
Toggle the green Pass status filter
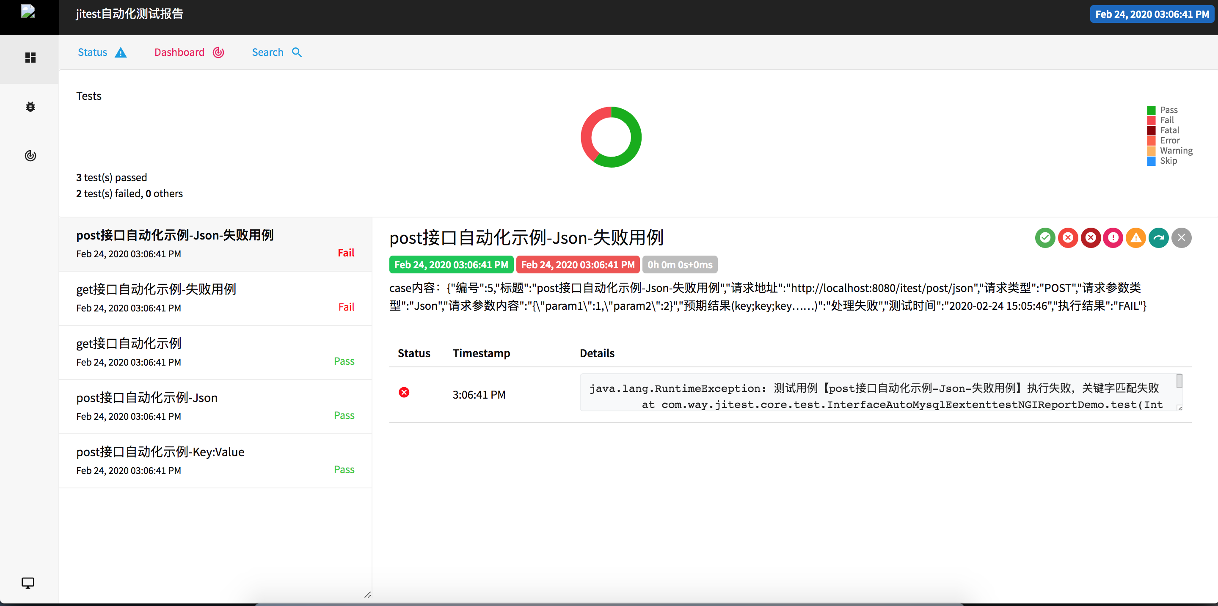(x=1045, y=238)
